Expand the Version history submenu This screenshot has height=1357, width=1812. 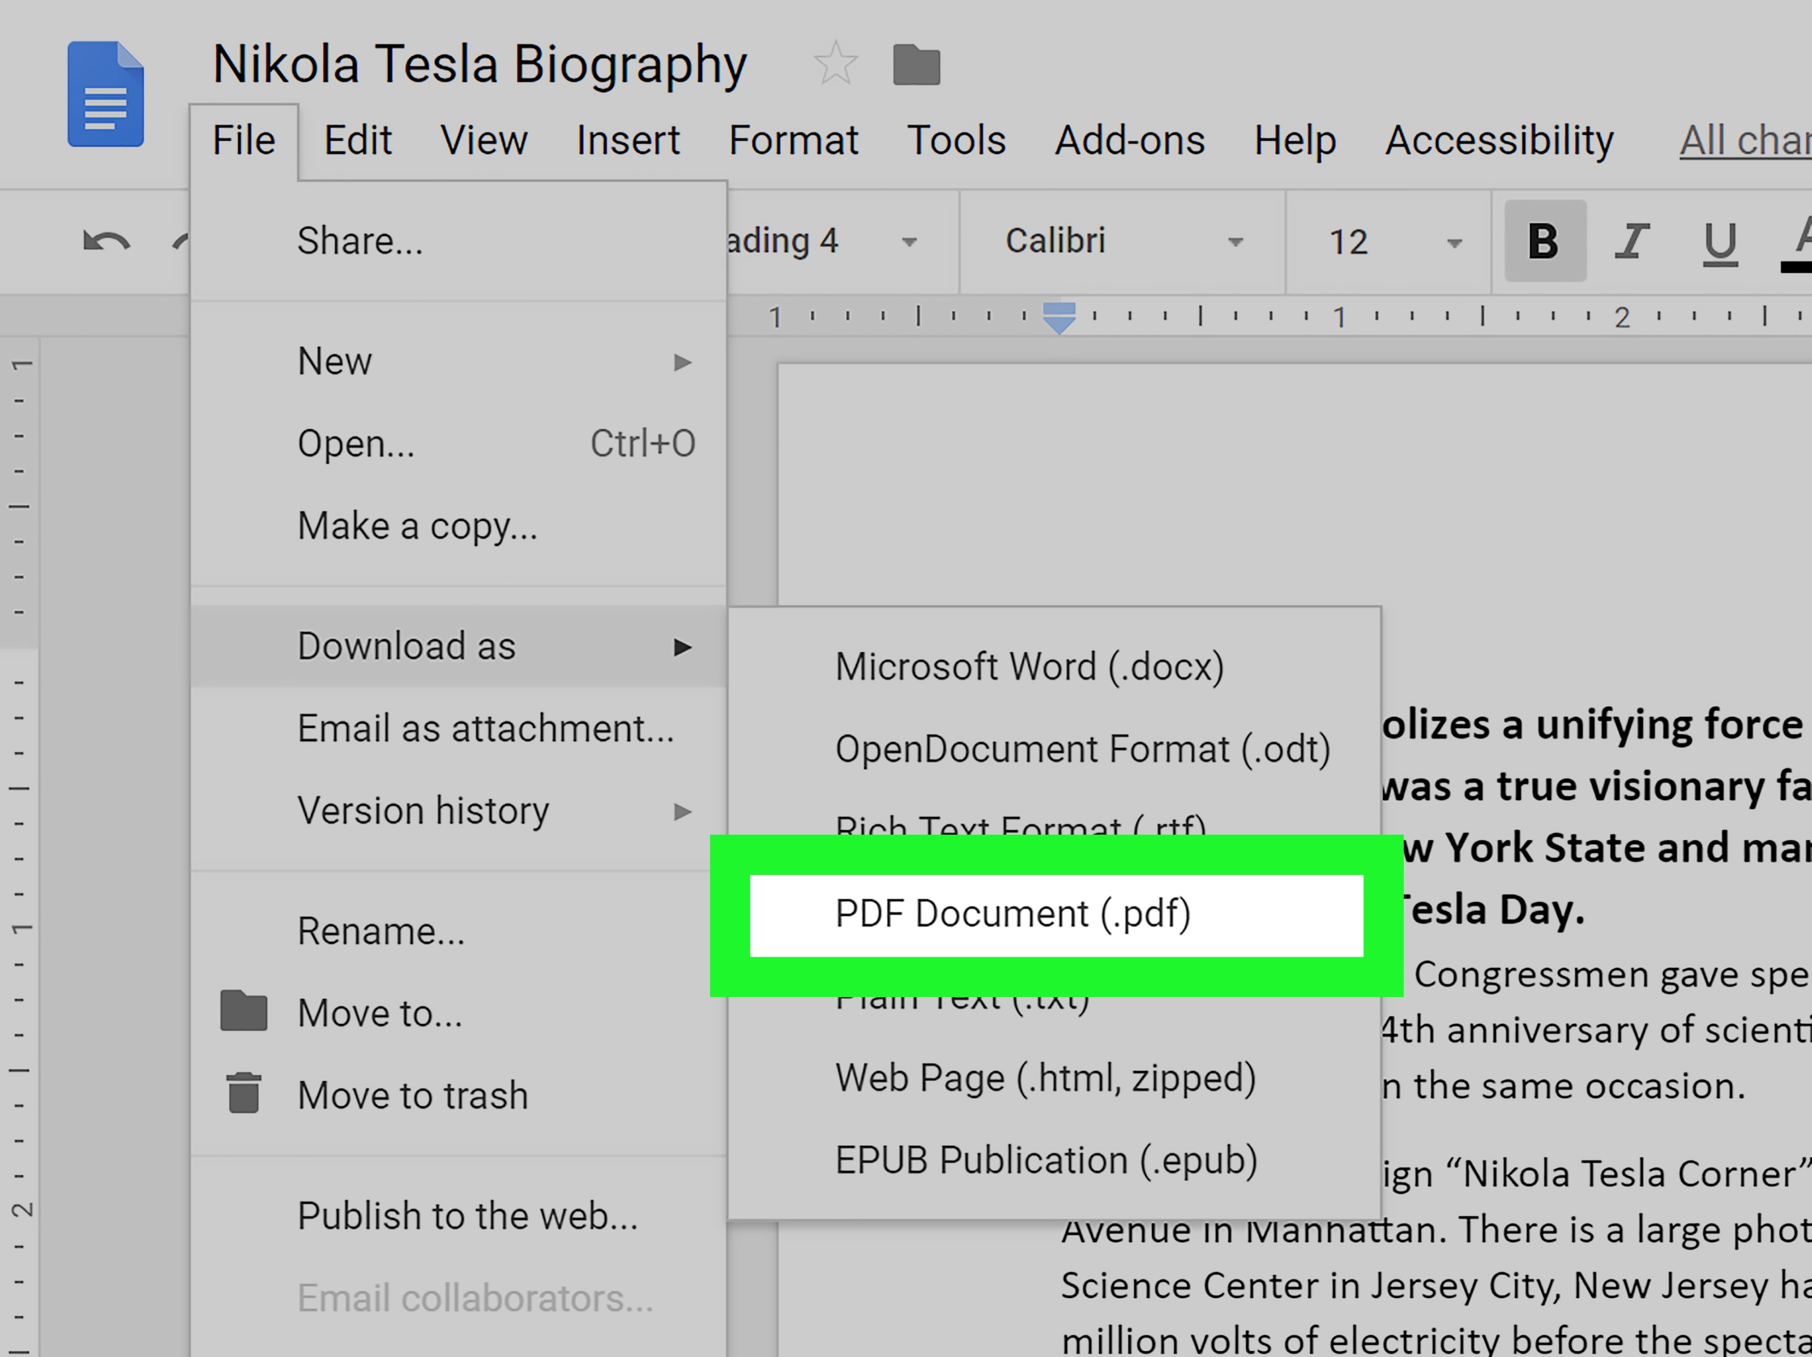pyautogui.click(x=459, y=810)
